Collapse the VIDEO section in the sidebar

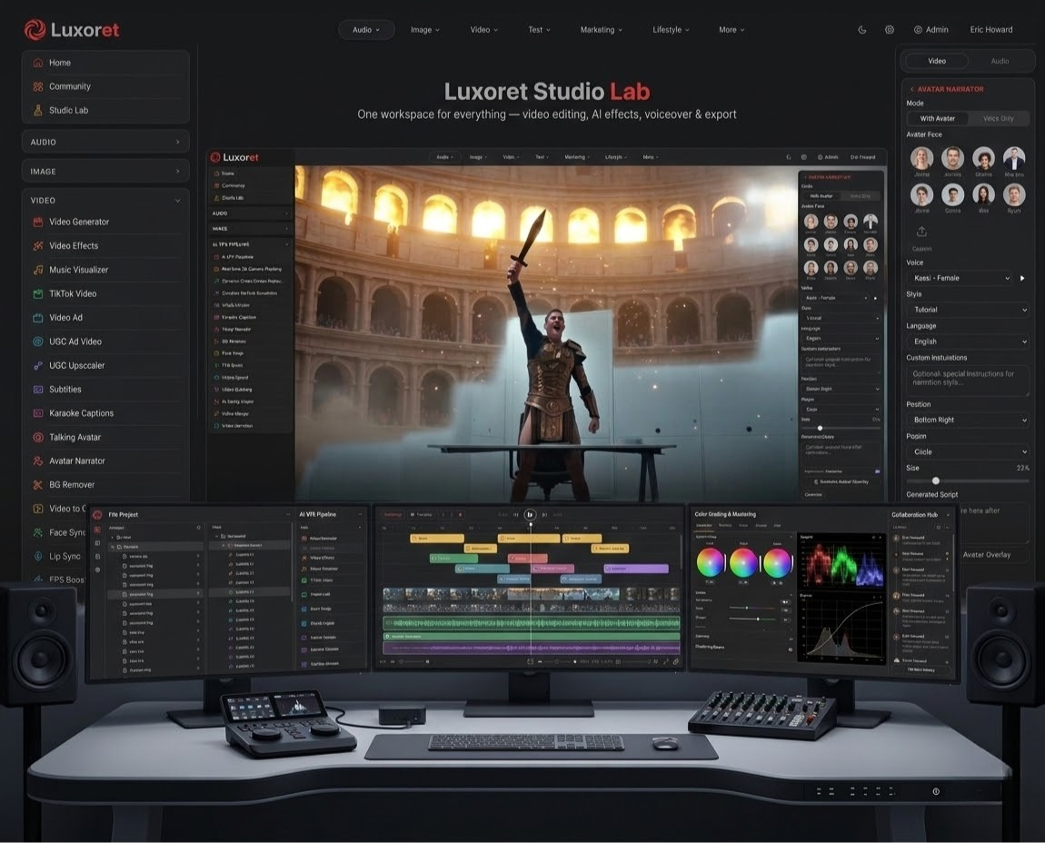tap(105, 201)
